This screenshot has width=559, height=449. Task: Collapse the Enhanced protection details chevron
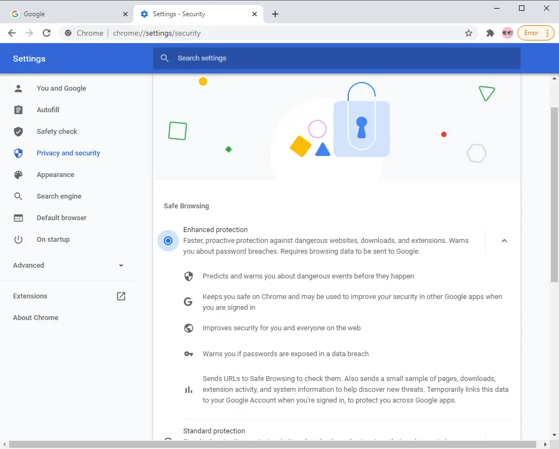coord(504,241)
